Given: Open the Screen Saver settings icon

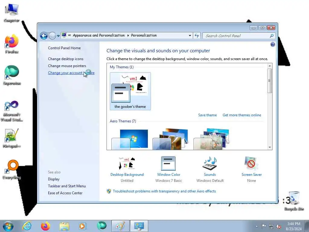Looking at the screenshot, I should (x=251, y=163).
